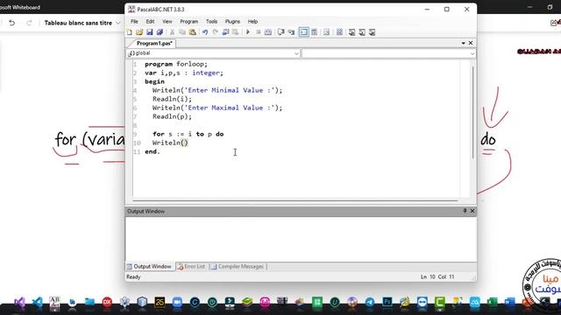
Task: Click the editor vertical scrollbar
Action: [472, 113]
